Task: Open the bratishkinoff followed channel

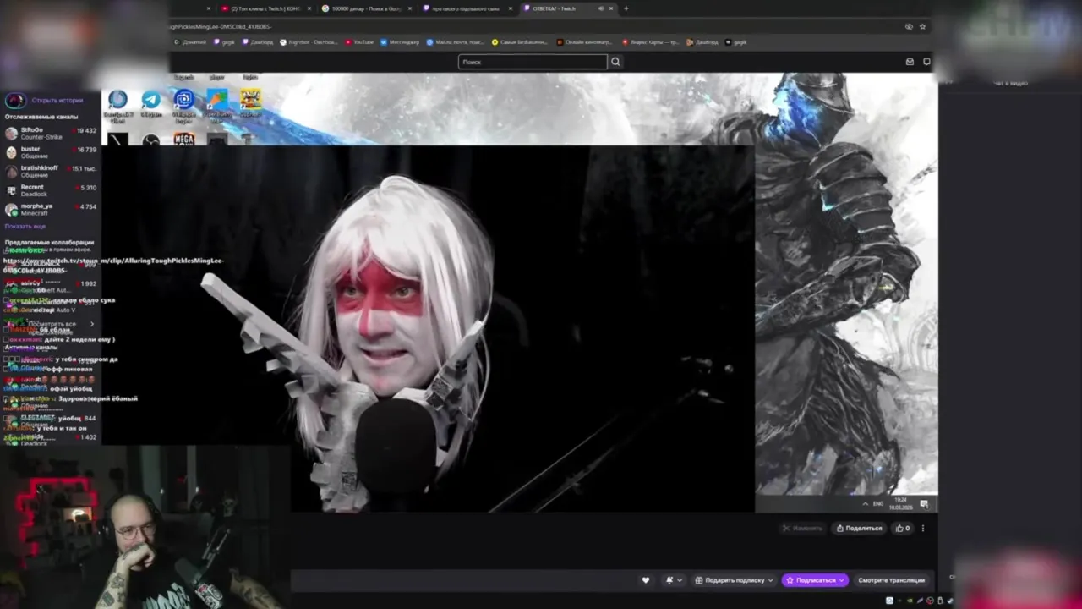Action: [x=51, y=172]
